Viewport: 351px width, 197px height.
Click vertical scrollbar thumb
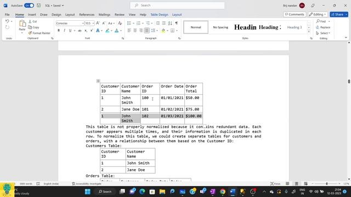349,82
